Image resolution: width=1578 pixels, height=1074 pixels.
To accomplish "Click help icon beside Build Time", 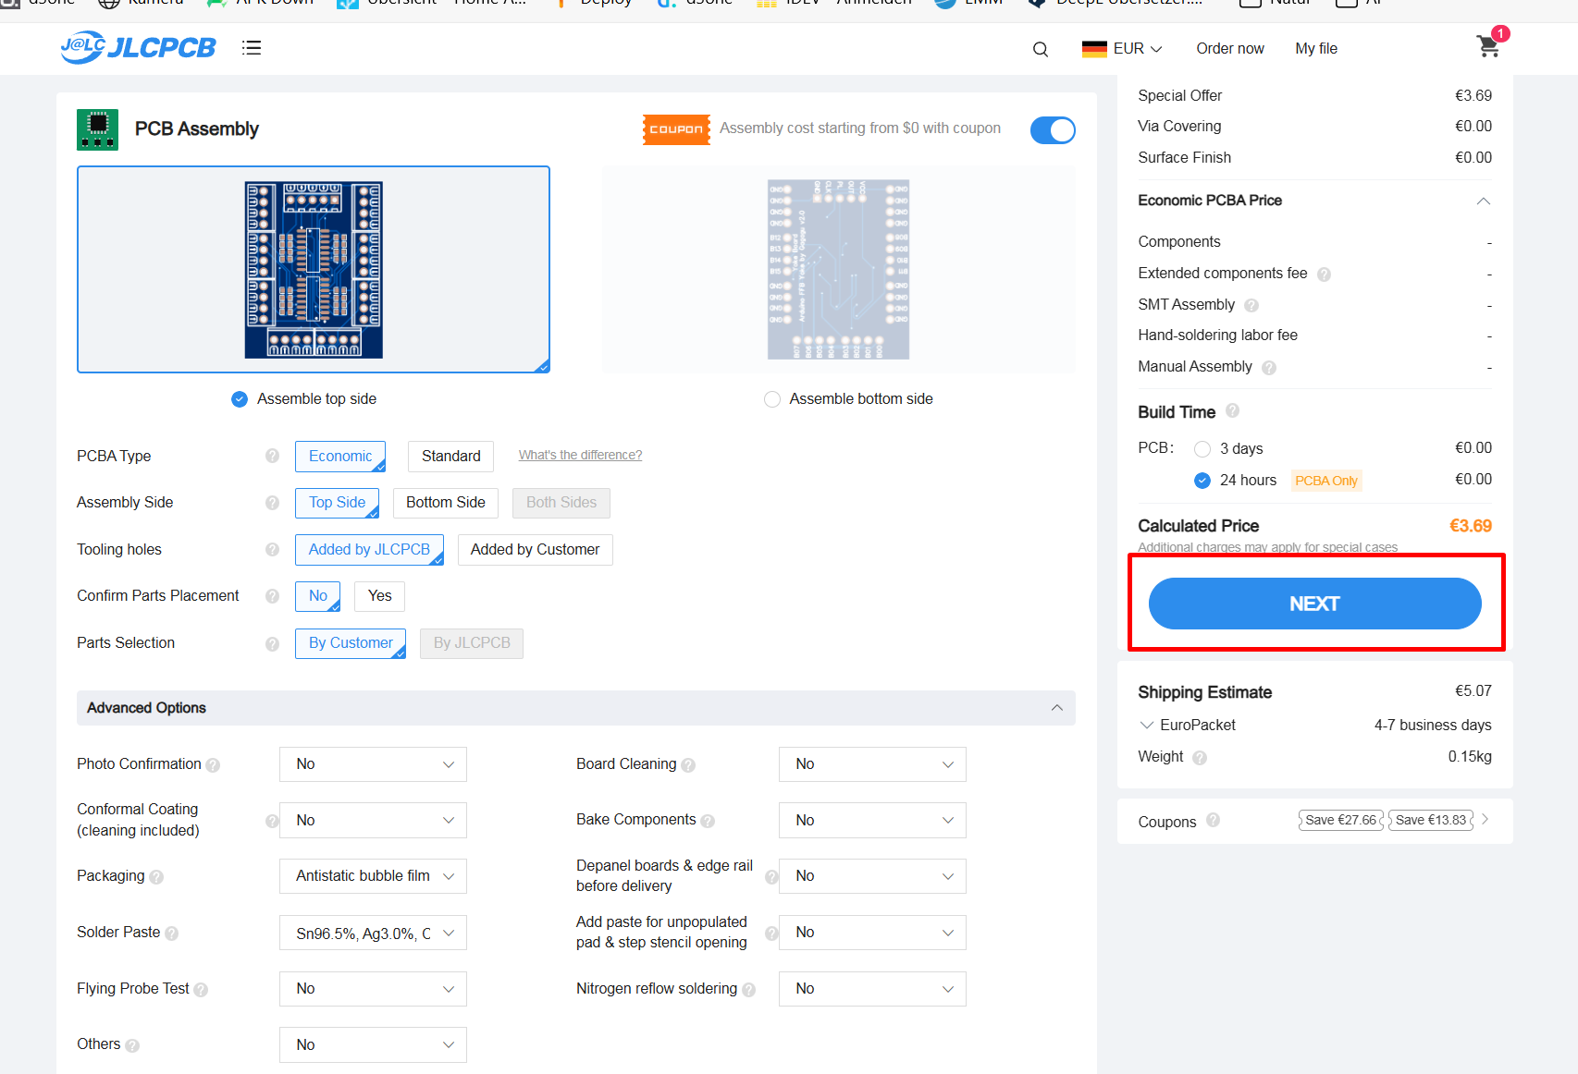I will coord(1232,410).
